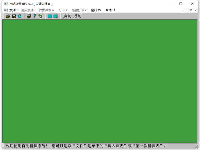Click the printer toolbar icon
The image size is (200, 150).
[x=29, y=16]
